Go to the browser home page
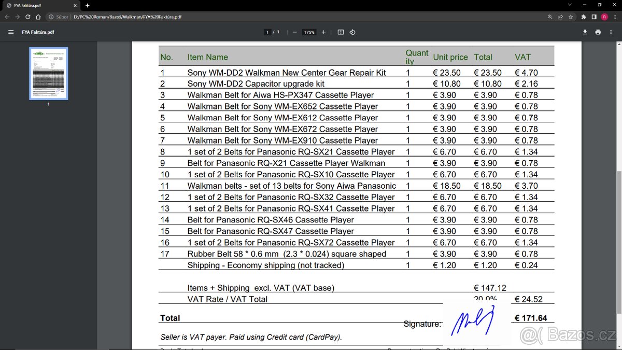The width and height of the screenshot is (622, 350). coord(38,17)
